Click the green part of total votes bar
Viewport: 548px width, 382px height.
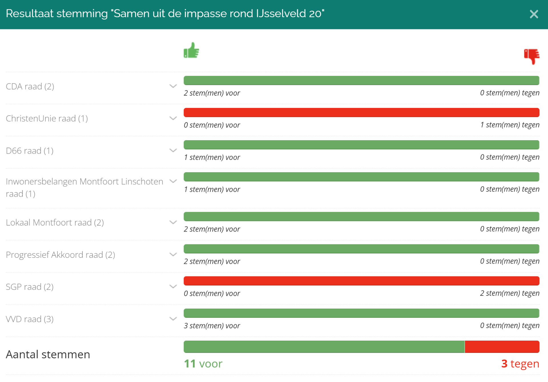(x=324, y=347)
